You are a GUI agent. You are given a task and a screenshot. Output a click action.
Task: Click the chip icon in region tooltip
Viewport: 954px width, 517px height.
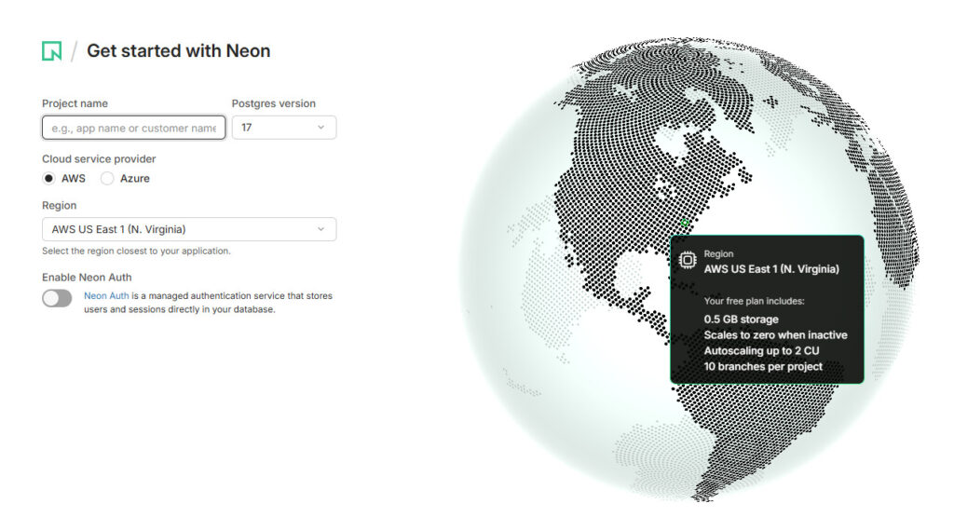pyautogui.click(x=688, y=261)
